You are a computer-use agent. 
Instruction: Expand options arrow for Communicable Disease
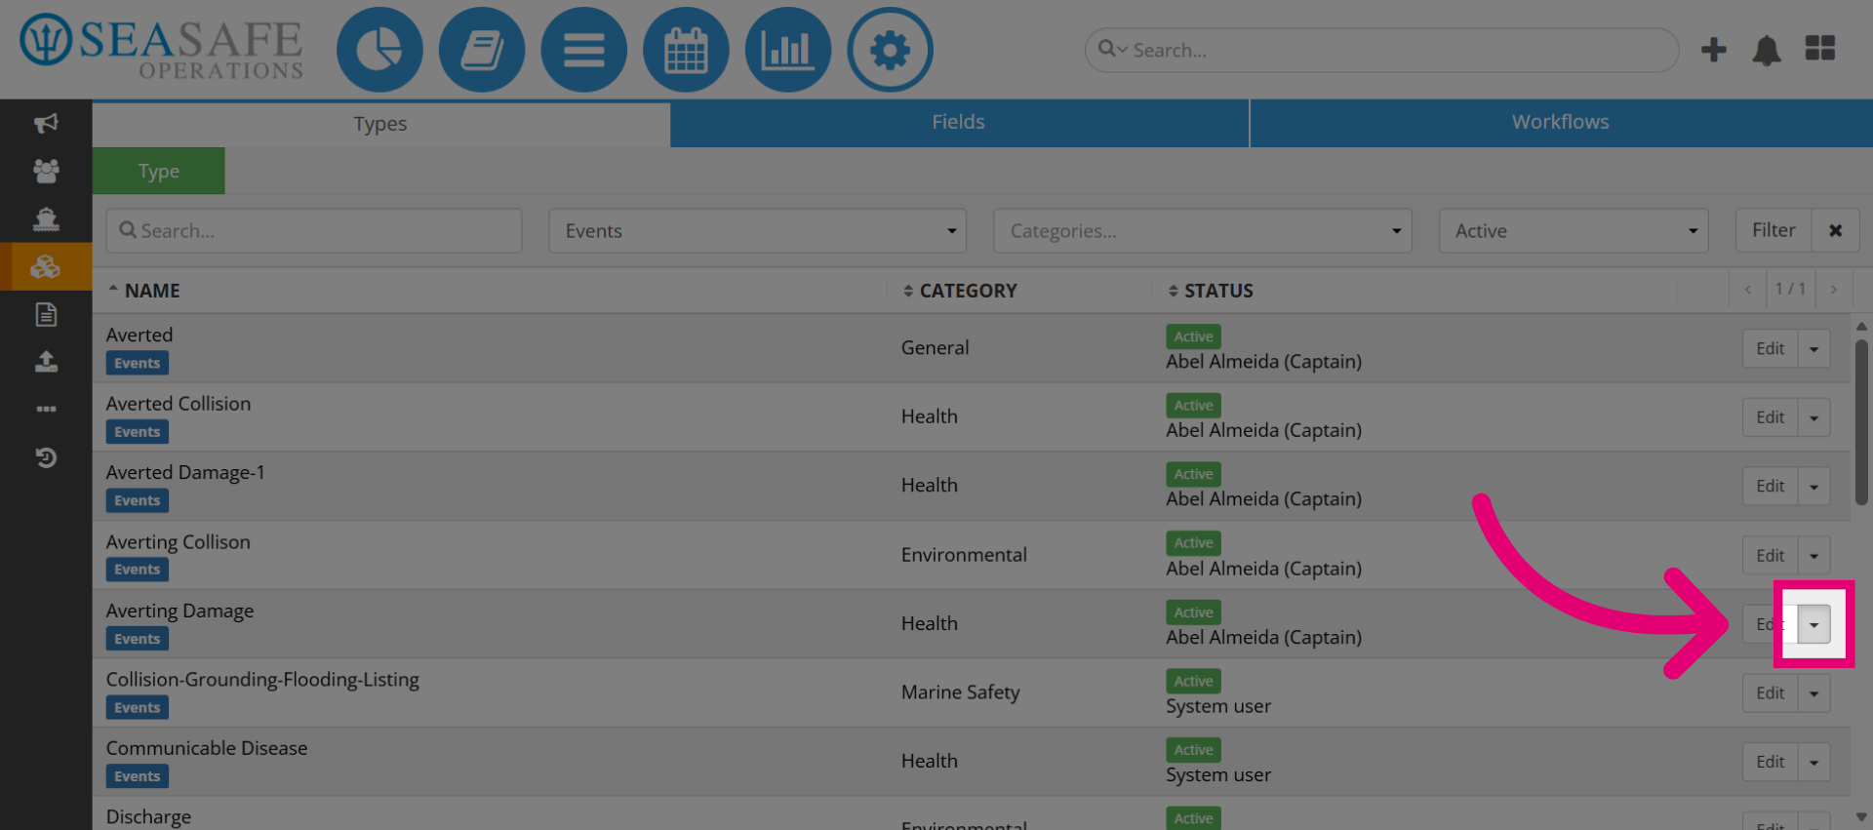coord(1813,762)
